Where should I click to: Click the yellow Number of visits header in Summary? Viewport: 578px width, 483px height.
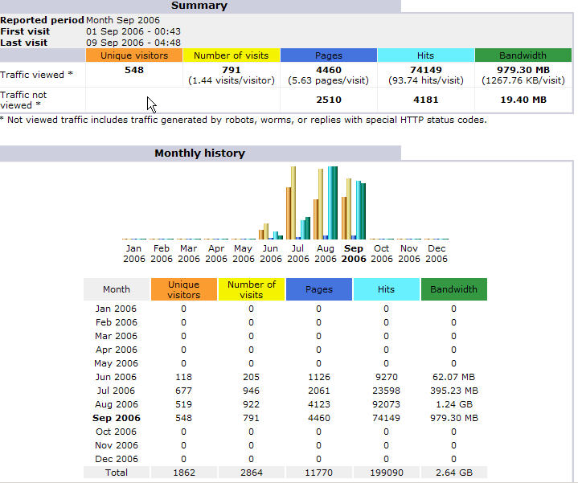[231, 55]
